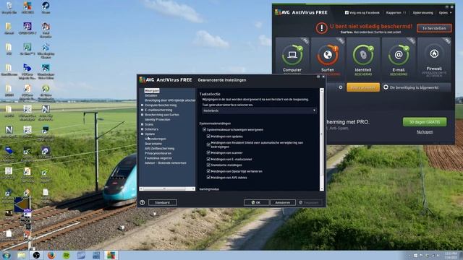Toggle Systeemwaarschuwingen weergeven checkbox

point(204,129)
